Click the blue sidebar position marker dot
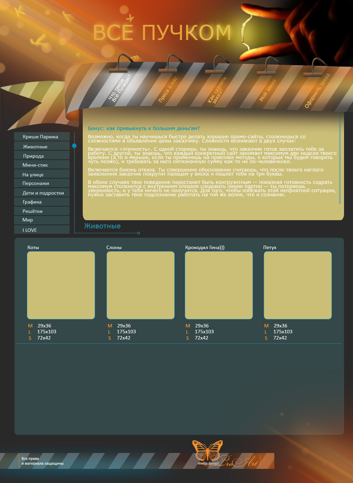This screenshot has width=353, height=483. [x=74, y=146]
